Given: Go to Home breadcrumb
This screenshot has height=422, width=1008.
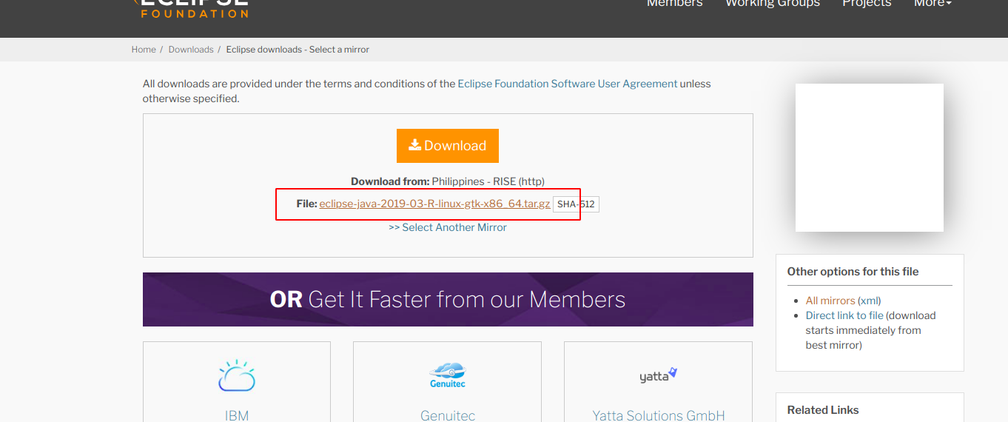Looking at the screenshot, I should click(144, 50).
